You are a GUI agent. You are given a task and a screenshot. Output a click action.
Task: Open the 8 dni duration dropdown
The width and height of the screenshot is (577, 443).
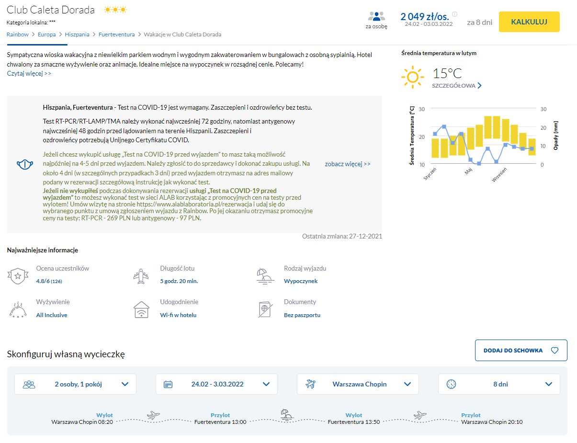[499, 384]
